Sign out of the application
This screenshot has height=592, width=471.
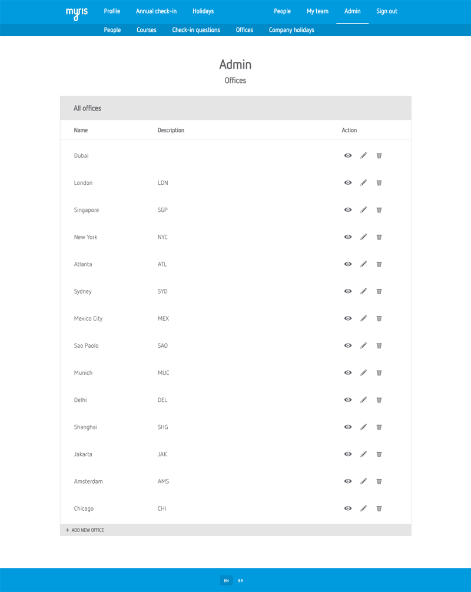click(387, 11)
